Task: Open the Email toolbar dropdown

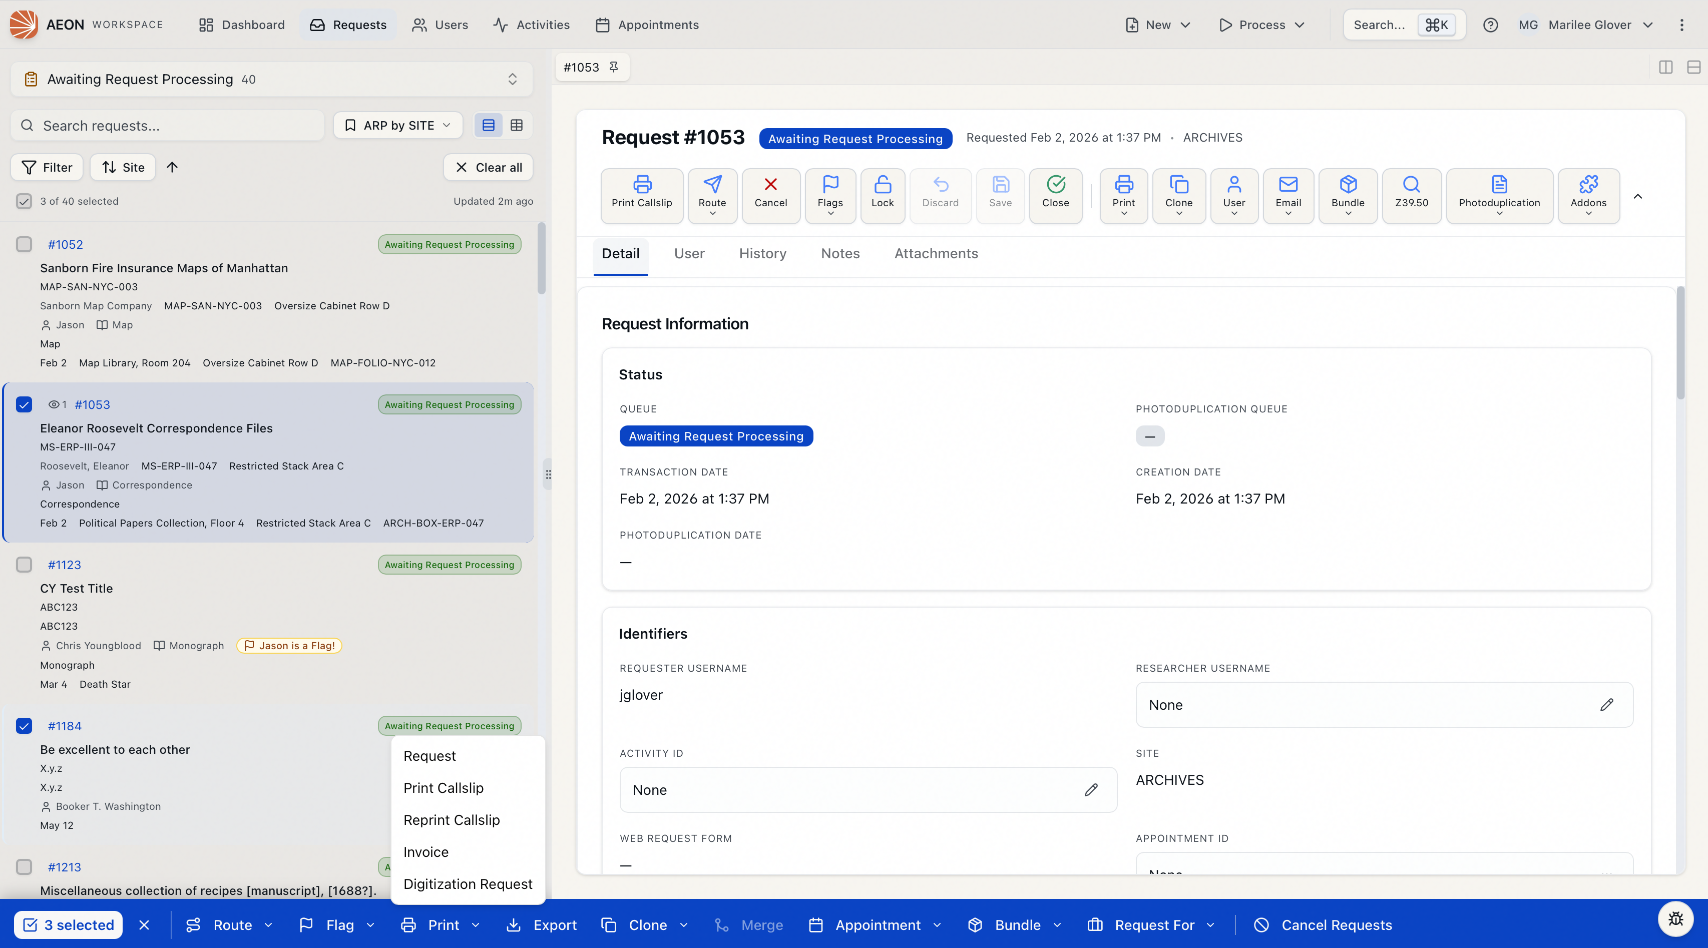Action: (1288, 196)
